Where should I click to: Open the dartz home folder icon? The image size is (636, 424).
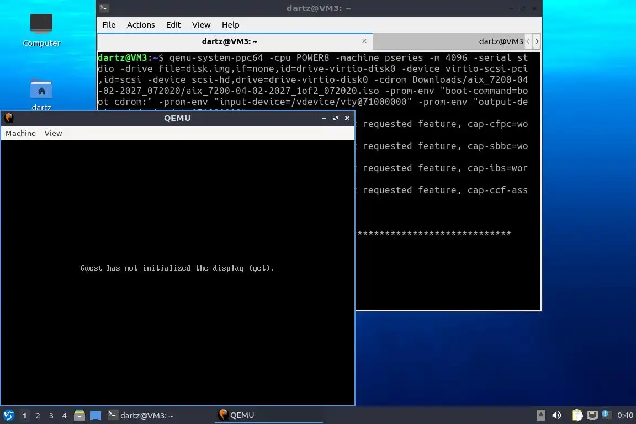click(x=41, y=94)
